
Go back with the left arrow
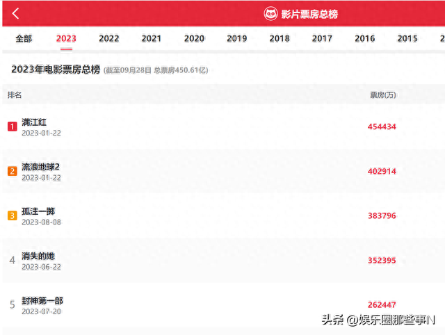[x=15, y=13]
